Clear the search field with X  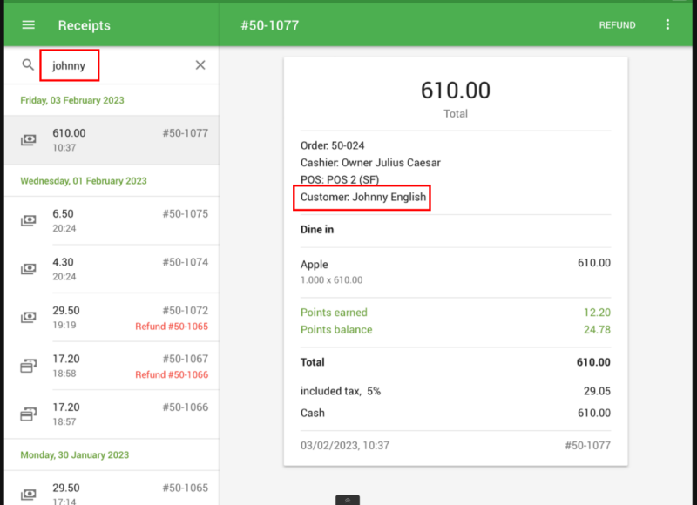click(200, 65)
